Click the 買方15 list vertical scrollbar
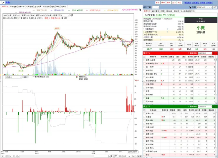Image resolution: width=218 pixels, height=158 pixels. tap(216, 81)
